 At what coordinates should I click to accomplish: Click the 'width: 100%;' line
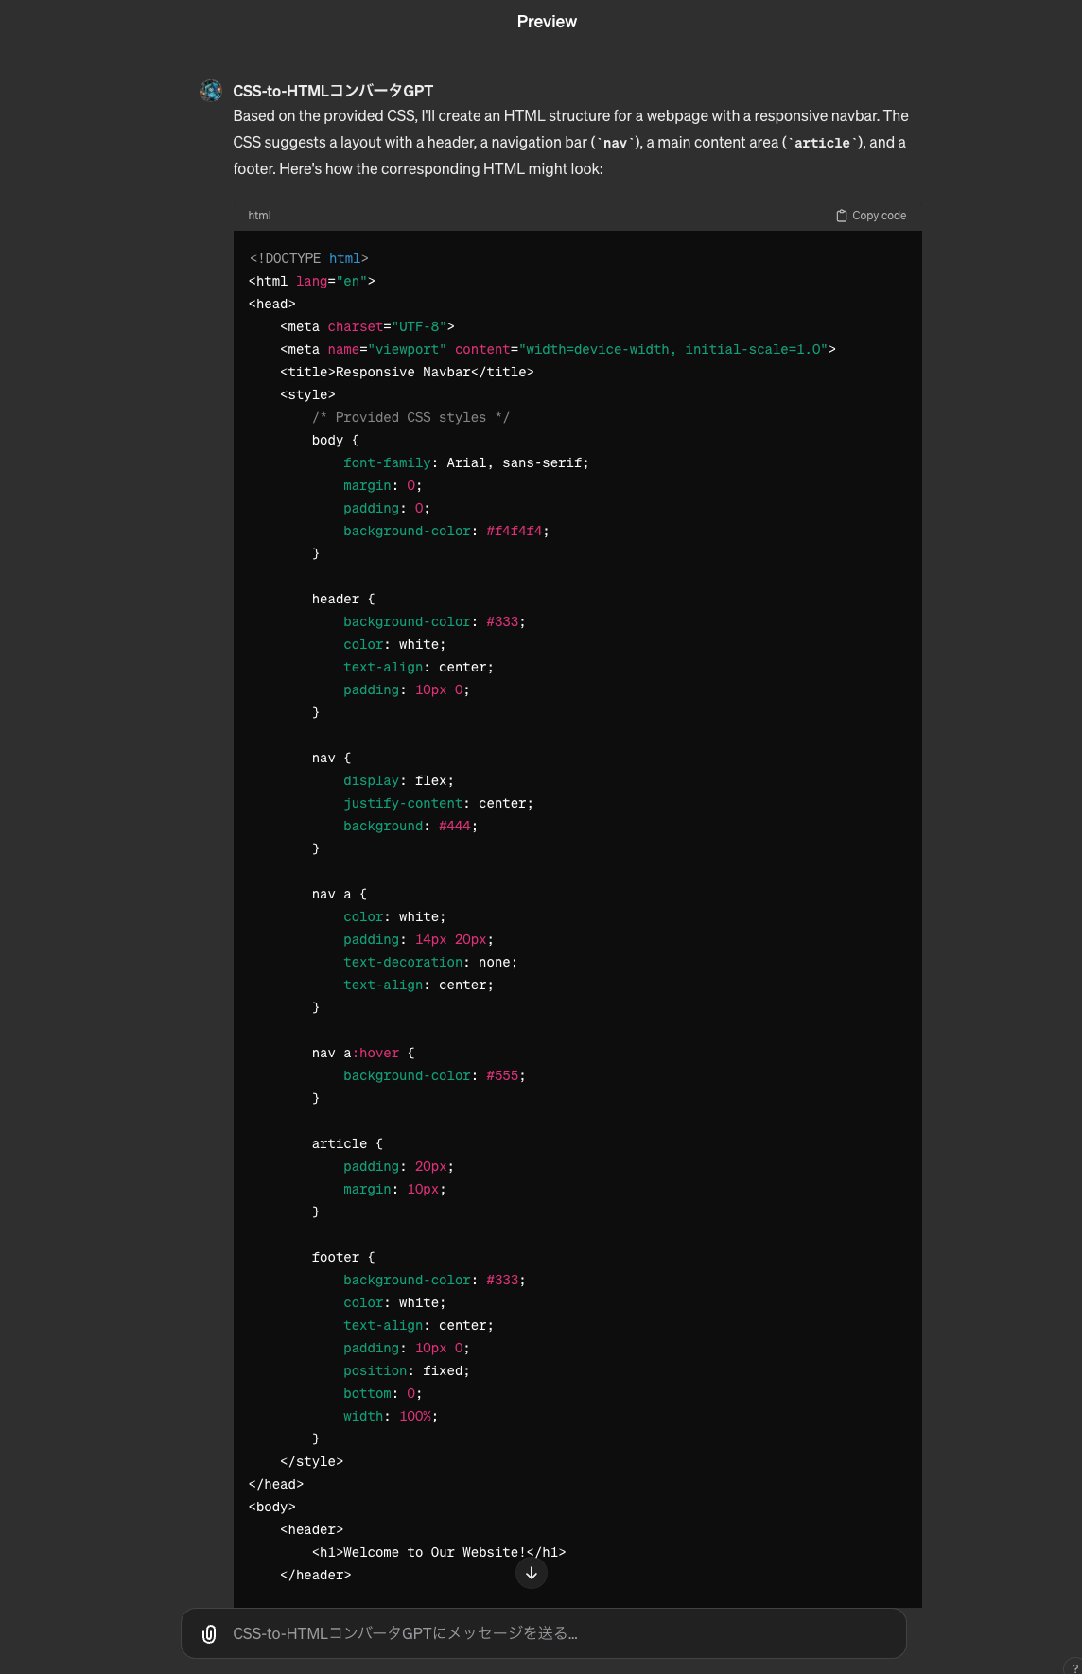click(391, 1416)
